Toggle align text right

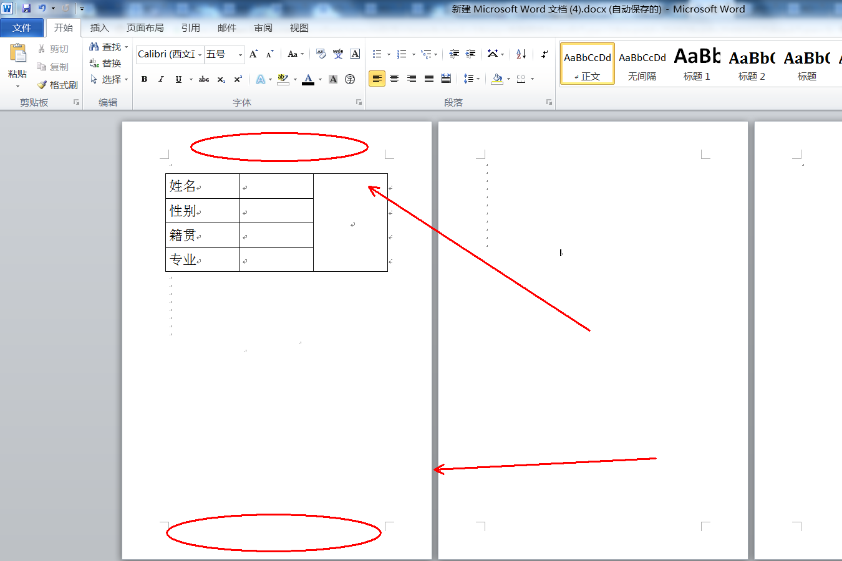[412, 79]
